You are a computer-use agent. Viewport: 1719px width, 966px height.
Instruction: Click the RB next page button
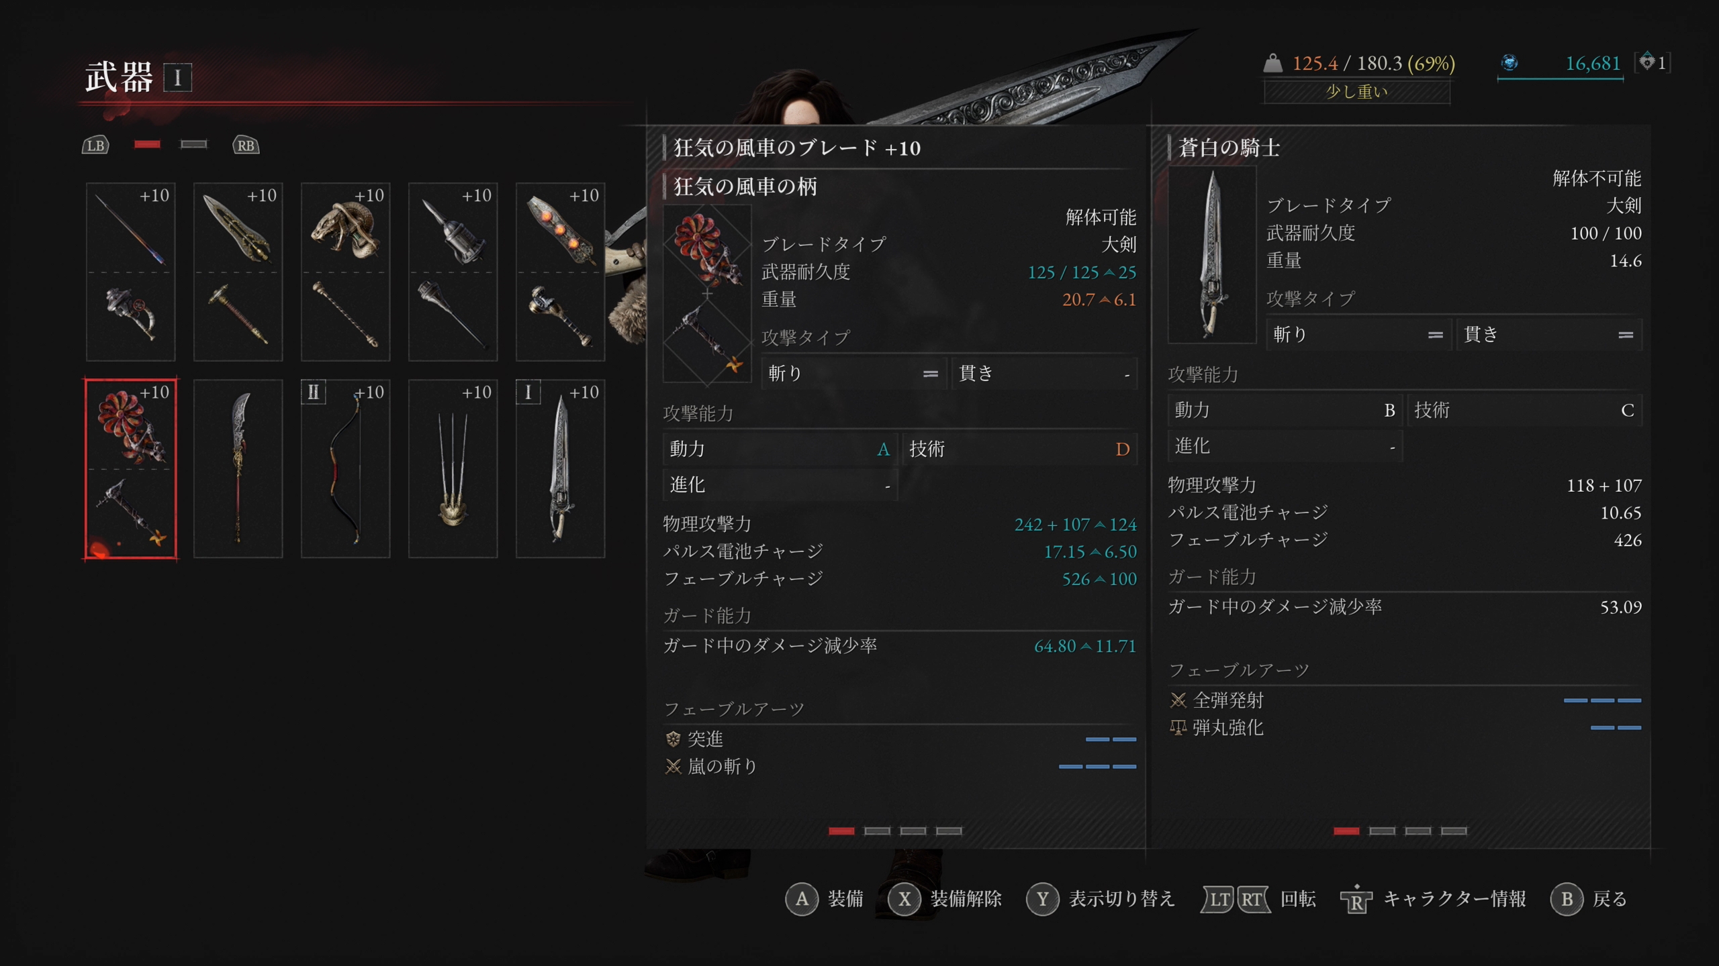tap(246, 145)
